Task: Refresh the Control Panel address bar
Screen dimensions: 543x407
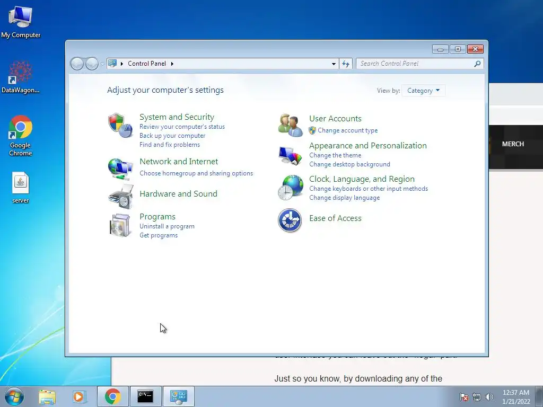Action: pos(346,64)
